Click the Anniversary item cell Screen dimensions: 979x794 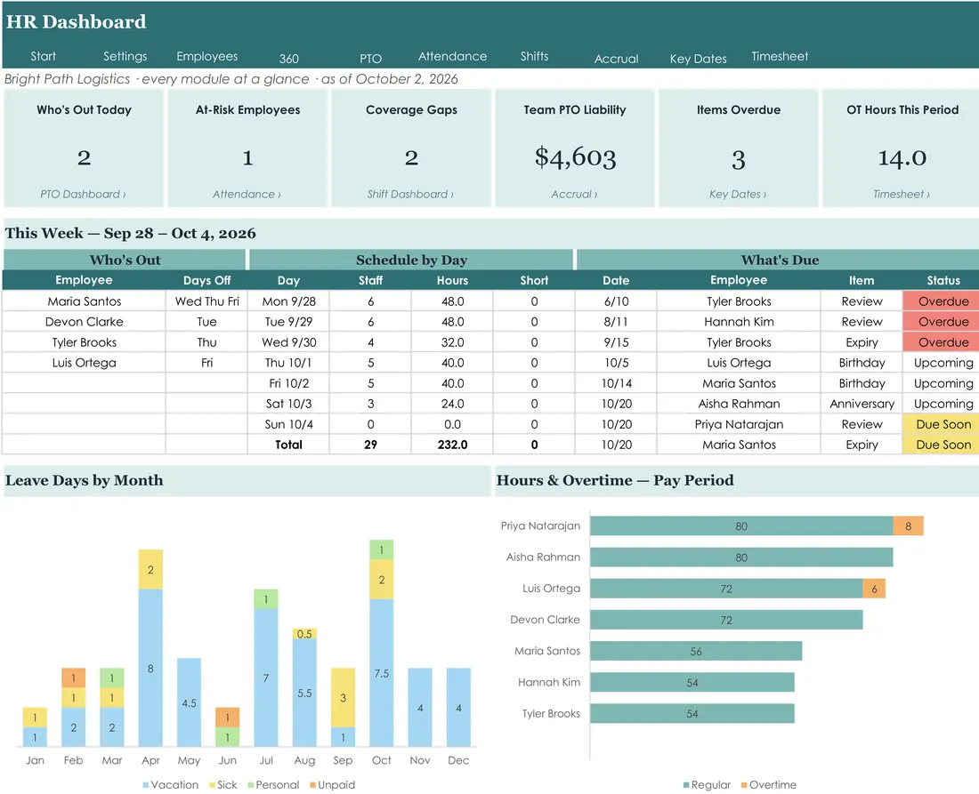pyautogui.click(x=862, y=404)
